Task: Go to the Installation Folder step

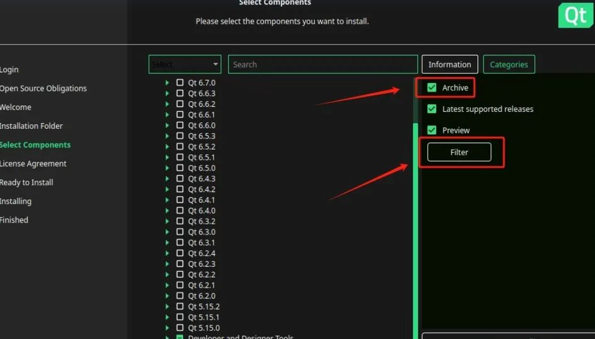Action: click(31, 125)
